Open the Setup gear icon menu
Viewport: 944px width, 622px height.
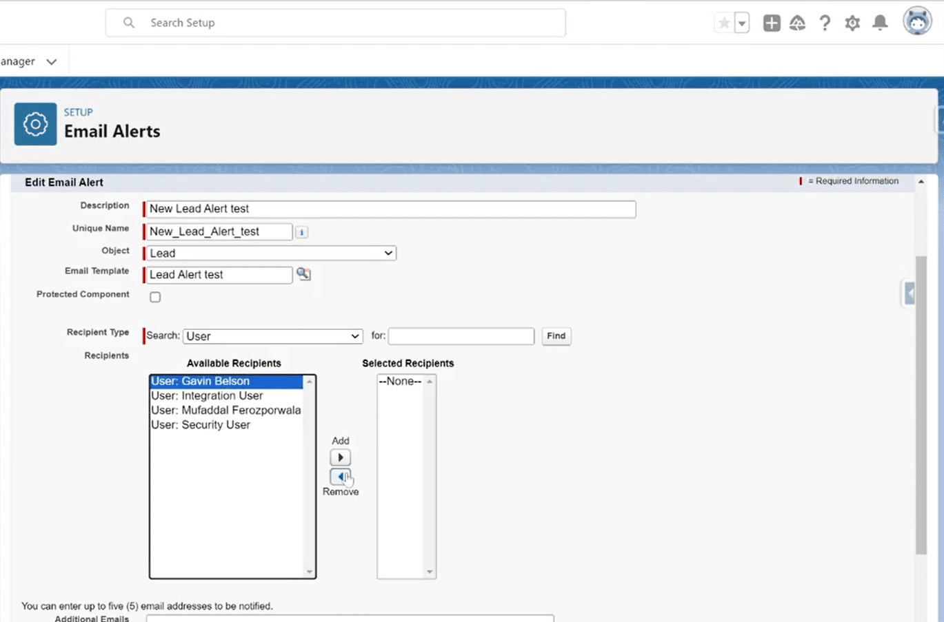point(852,23)
